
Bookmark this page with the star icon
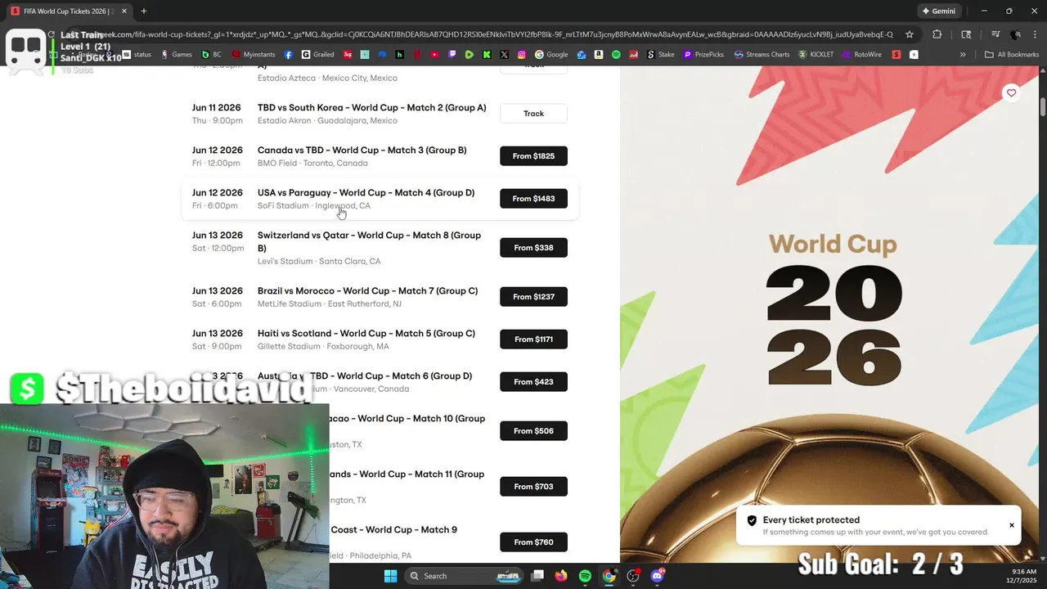click(910, 34)
